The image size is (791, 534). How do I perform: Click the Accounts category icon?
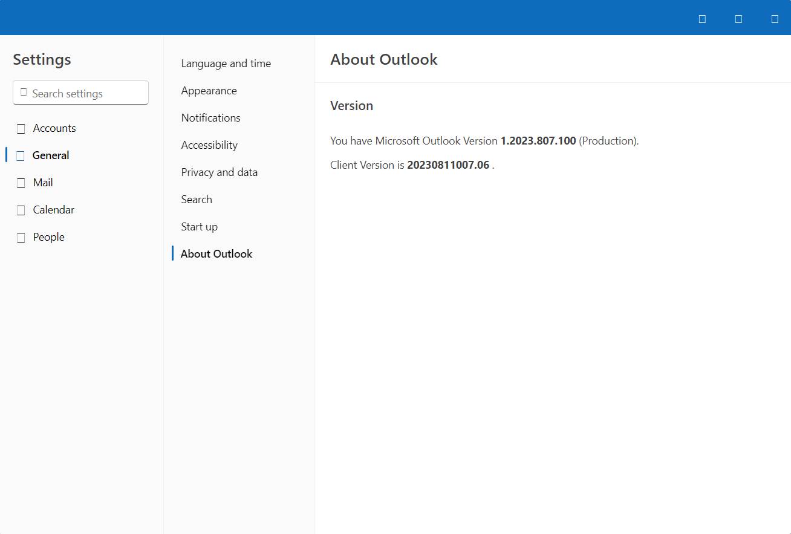pos(21,129)
